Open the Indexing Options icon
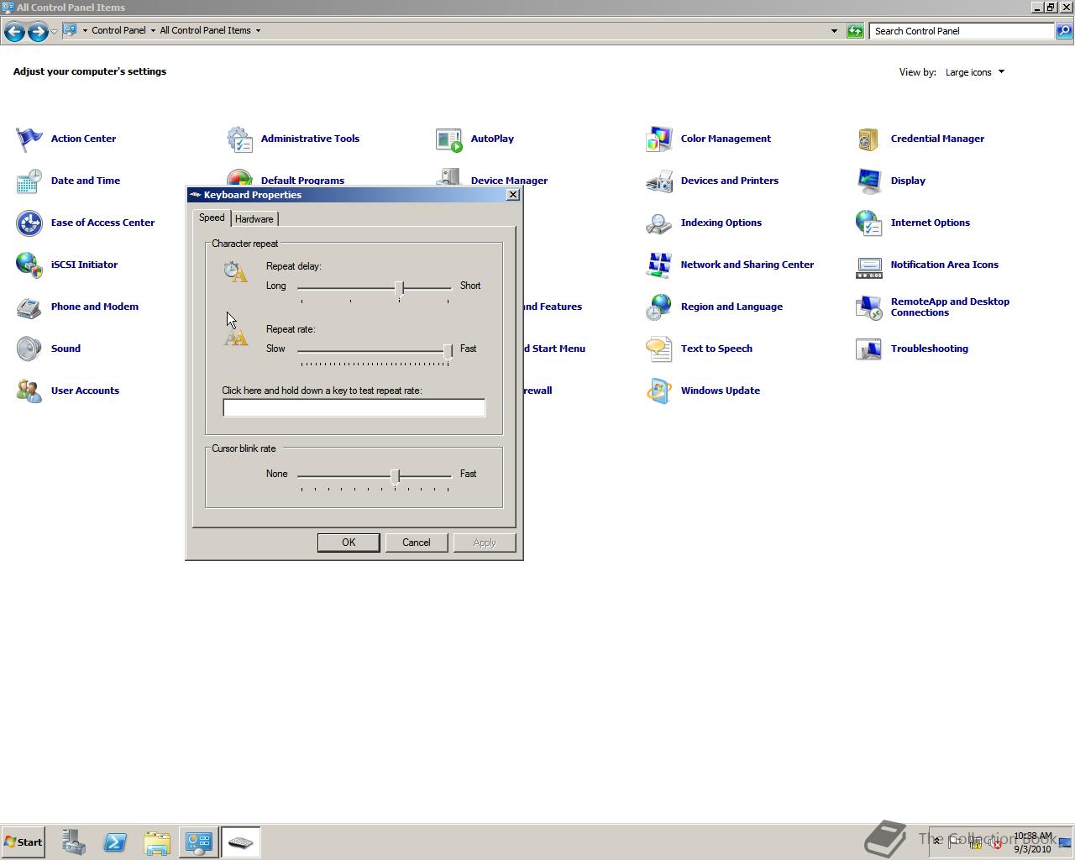Screen dimensions: 1075x860 tap(659, 223)
